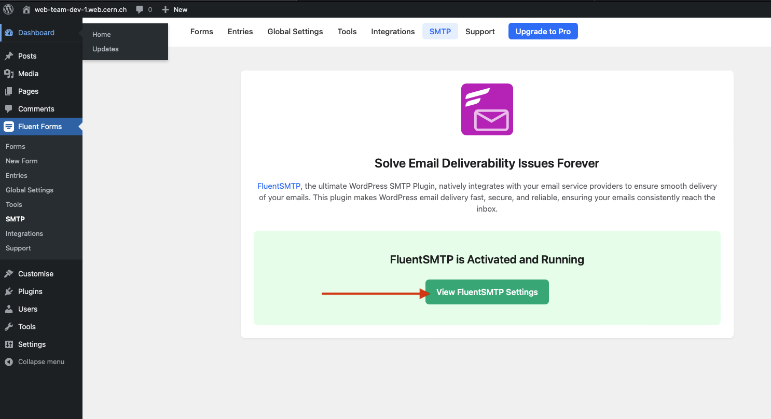Collapse the admin sidebar menu
The image size is (771, 419).
(41, 362)
